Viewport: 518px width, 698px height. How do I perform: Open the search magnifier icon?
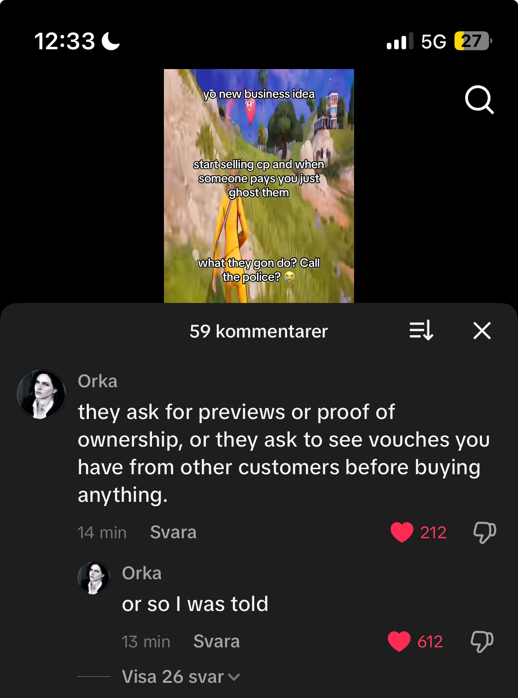tap(479, 99)
